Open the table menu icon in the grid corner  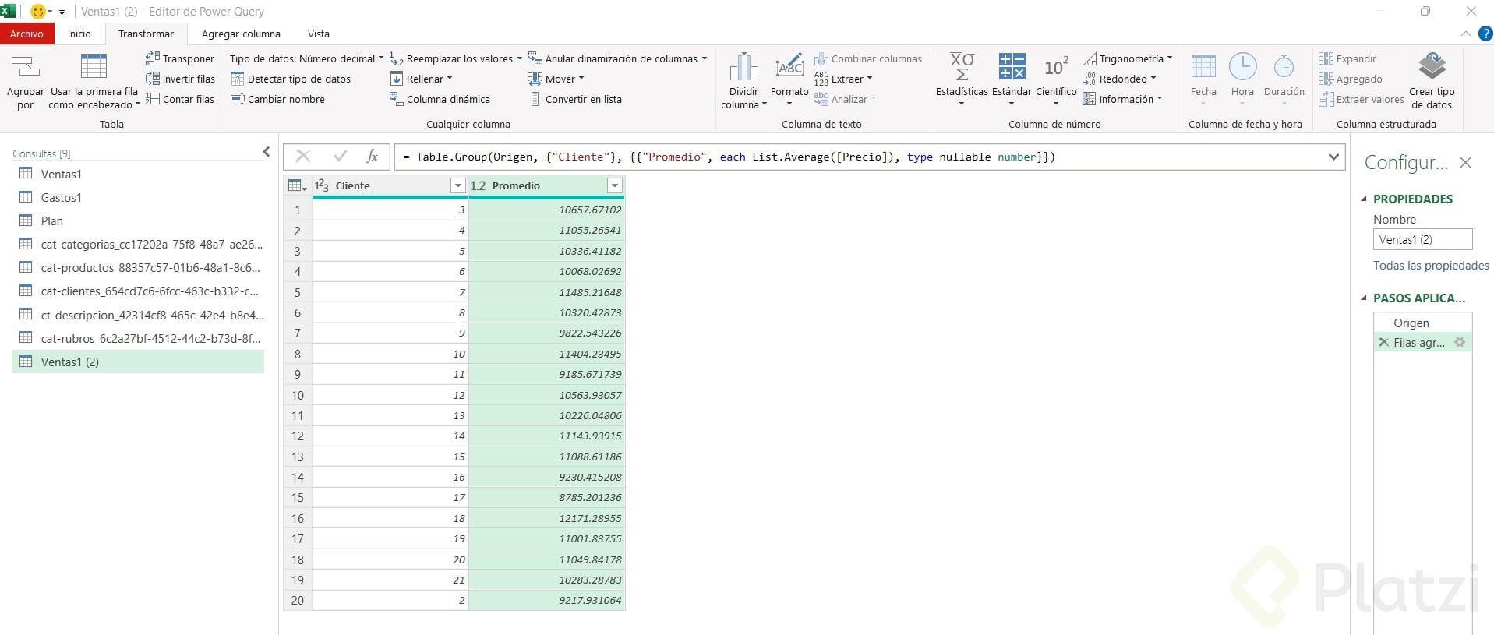point(297,185)
